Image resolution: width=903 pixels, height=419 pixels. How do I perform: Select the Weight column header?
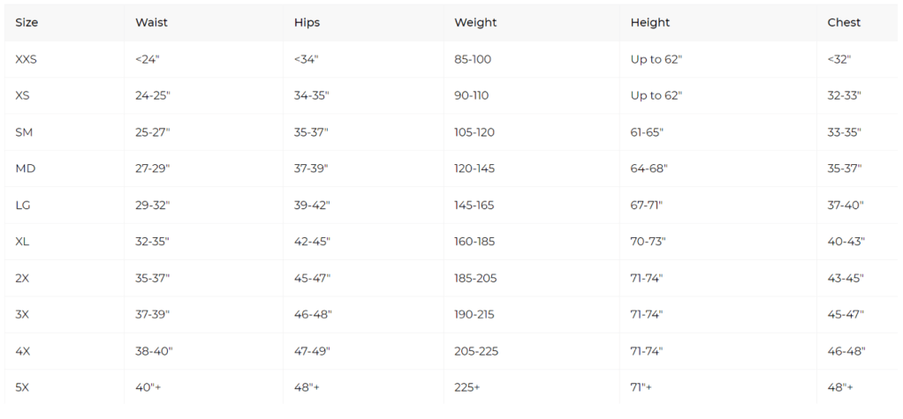474,23
